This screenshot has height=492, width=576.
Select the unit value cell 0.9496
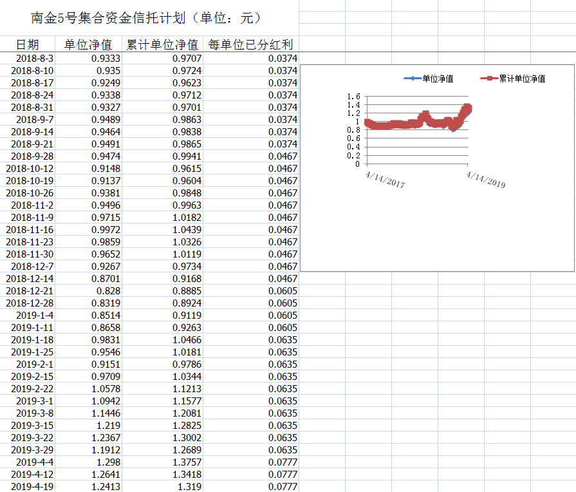(88, 205)
